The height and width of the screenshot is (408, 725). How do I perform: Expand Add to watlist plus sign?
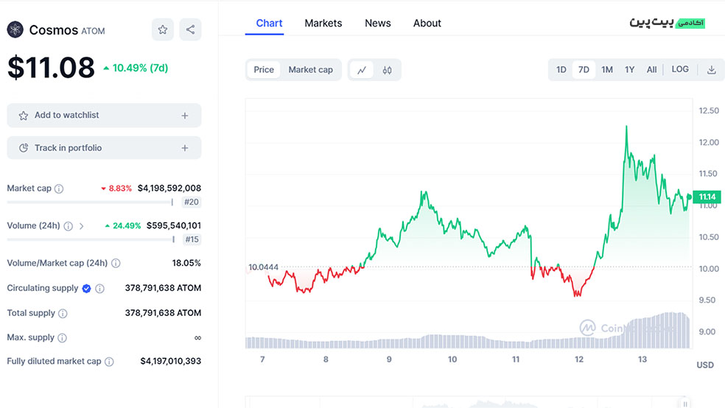pos(184,116)
